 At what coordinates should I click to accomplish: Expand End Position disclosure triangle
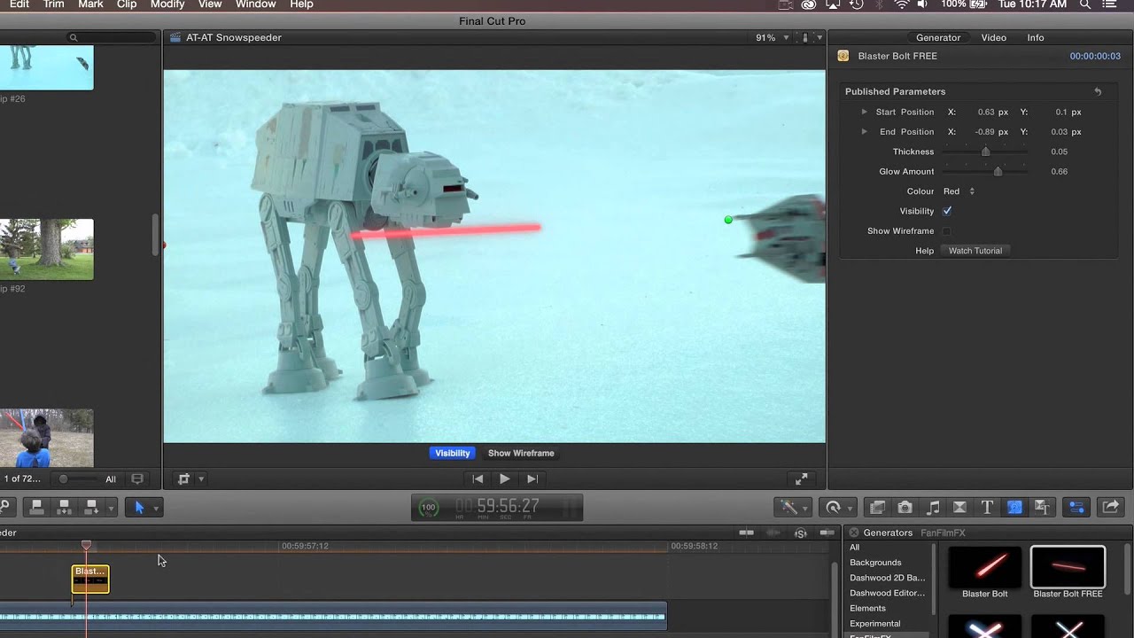pos(865,131)
